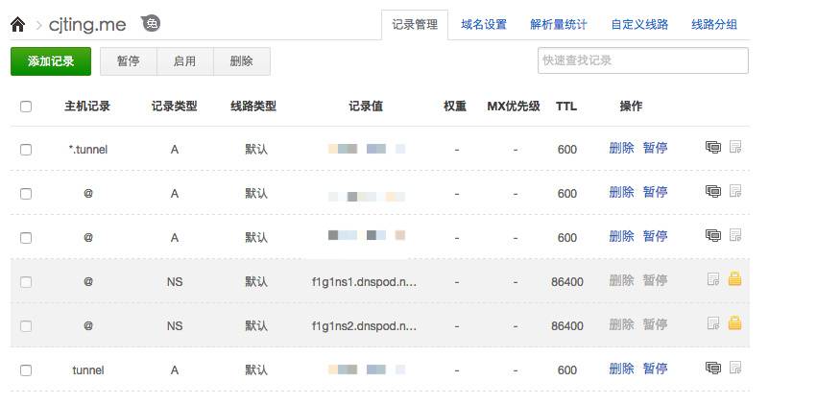Screen dimensions: 817x405
Task: Switch to the 域名设置 tab
Action: tap(484, 25)
